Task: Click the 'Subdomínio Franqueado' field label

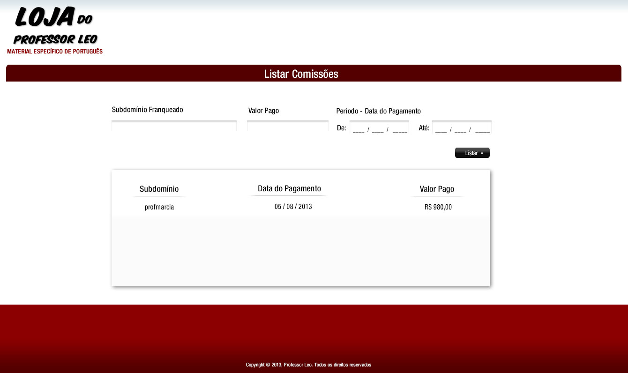Action: [x=147, y=110]
